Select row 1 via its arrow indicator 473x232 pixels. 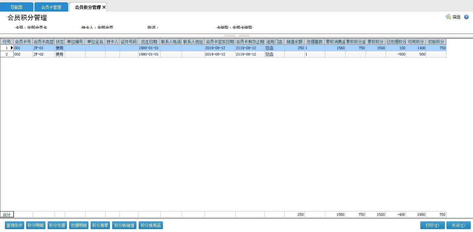click(x=12, y=48)
